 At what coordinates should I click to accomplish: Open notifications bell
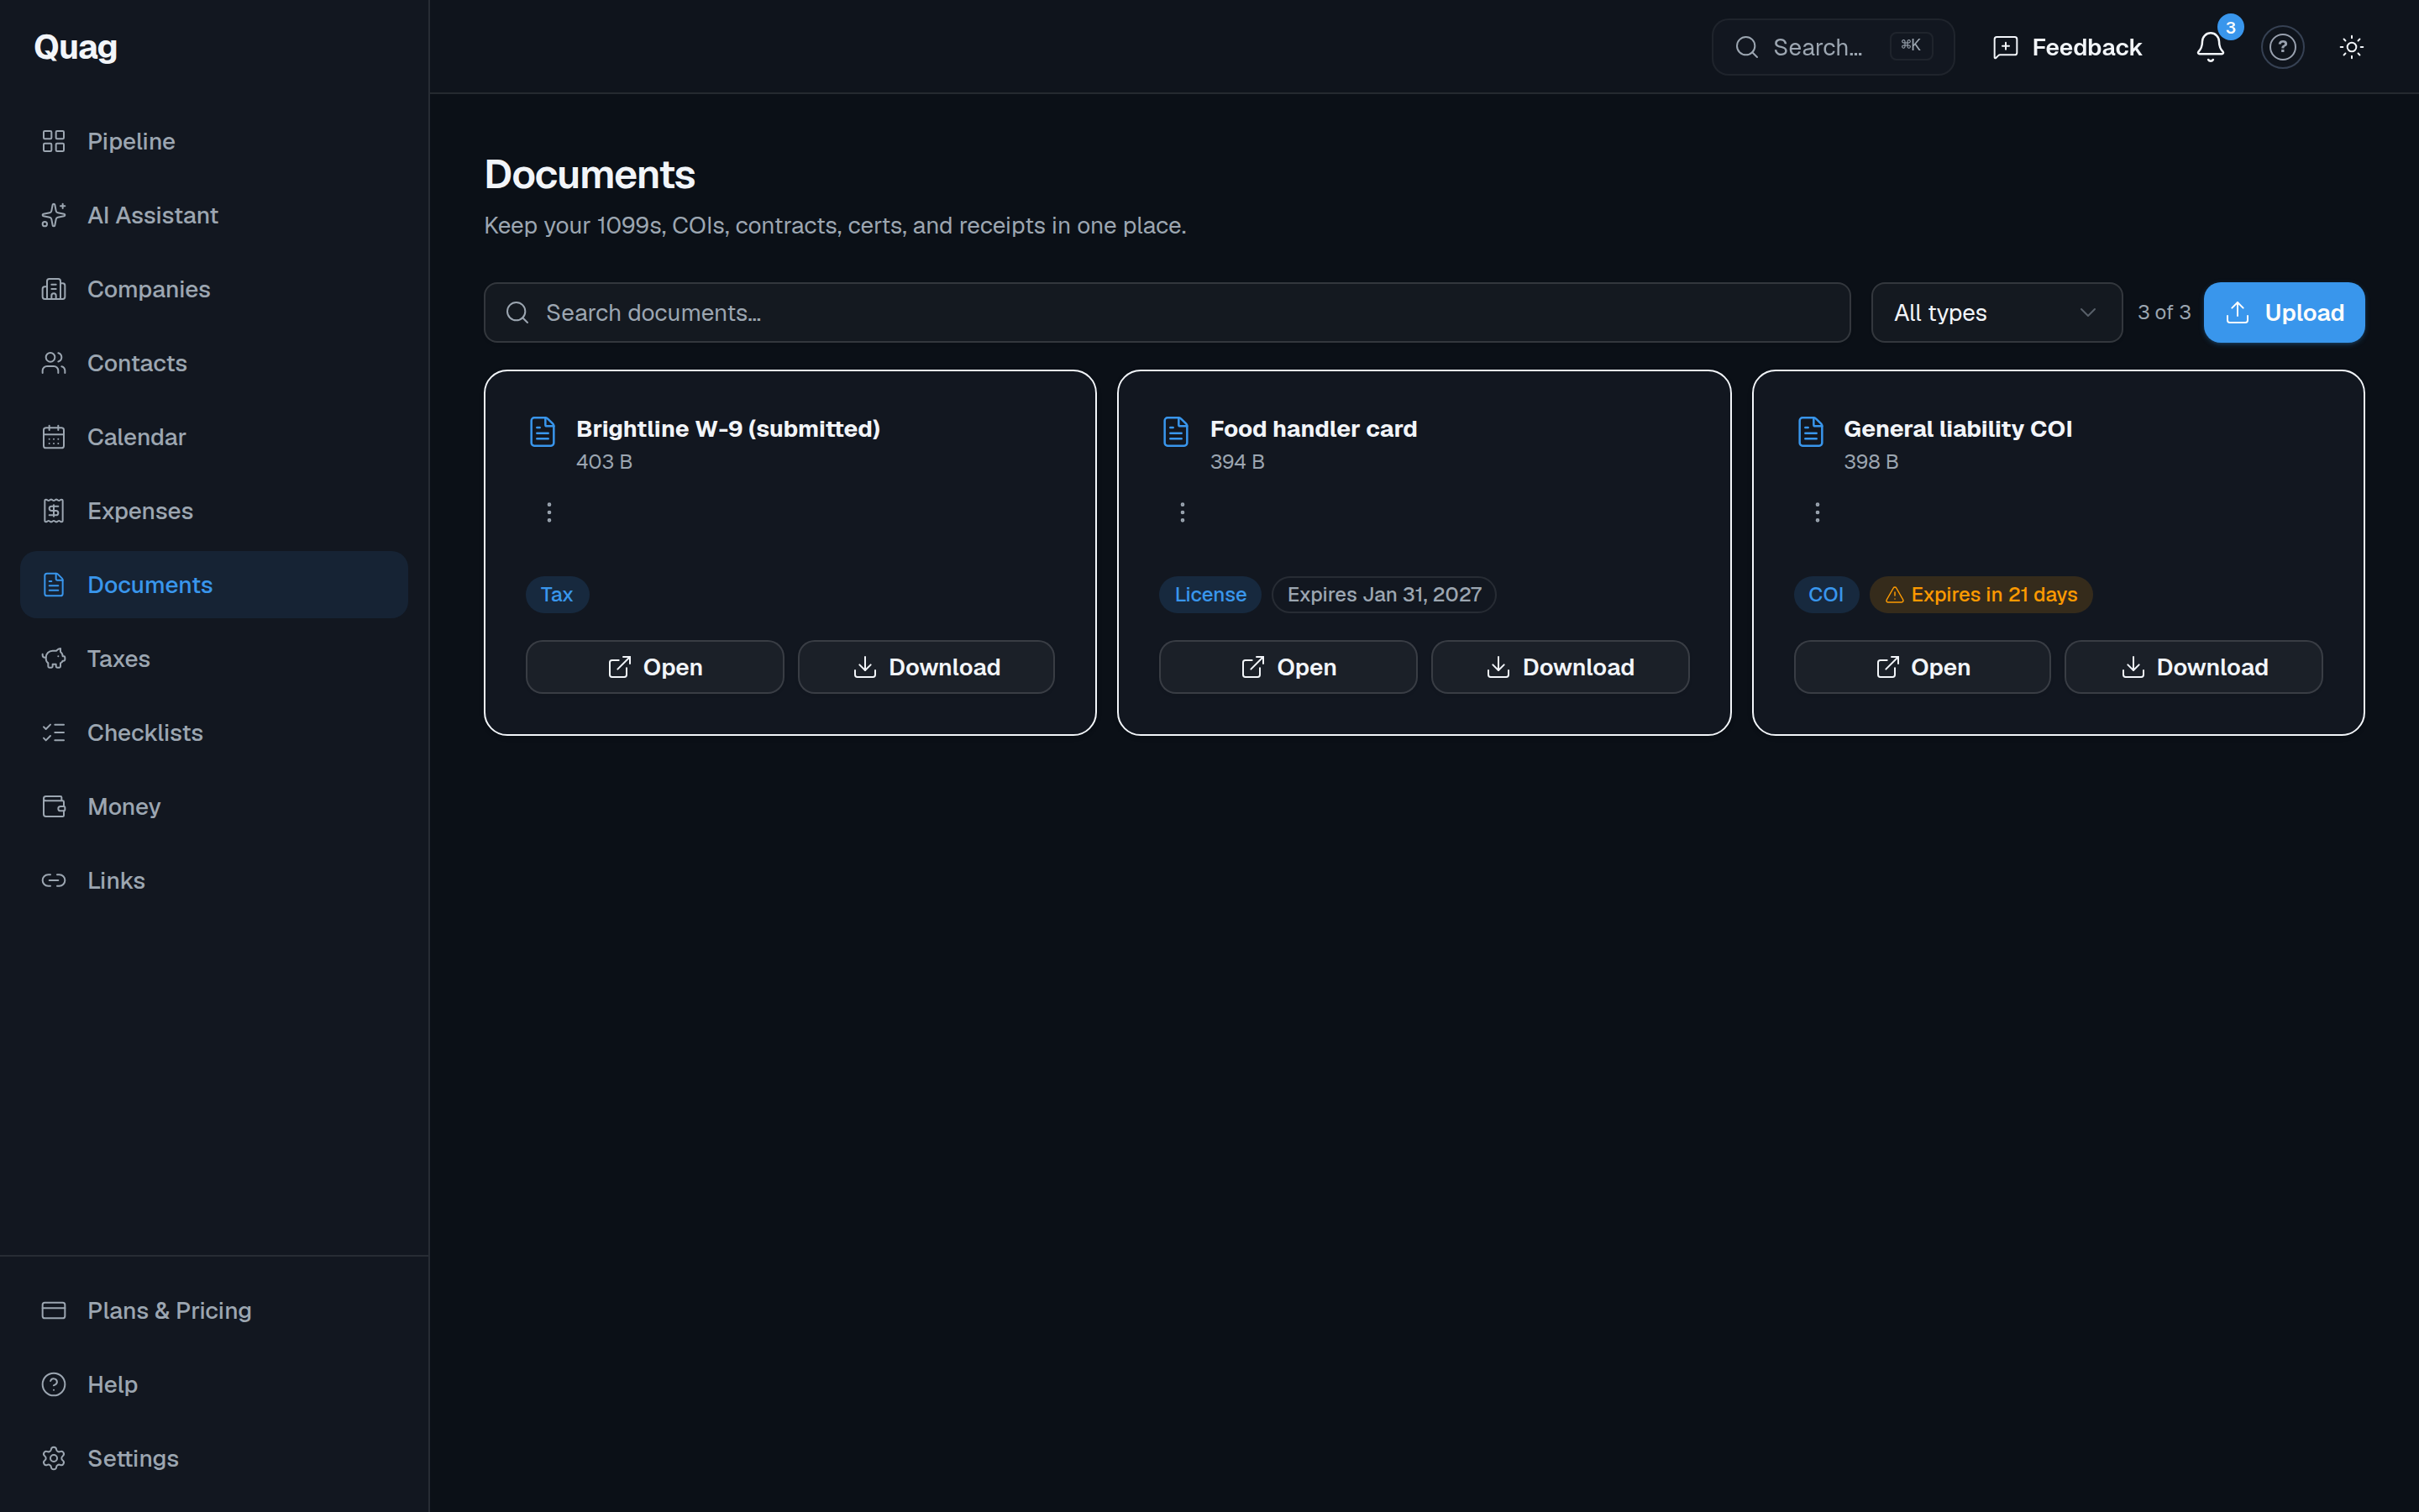(2210, 47)
